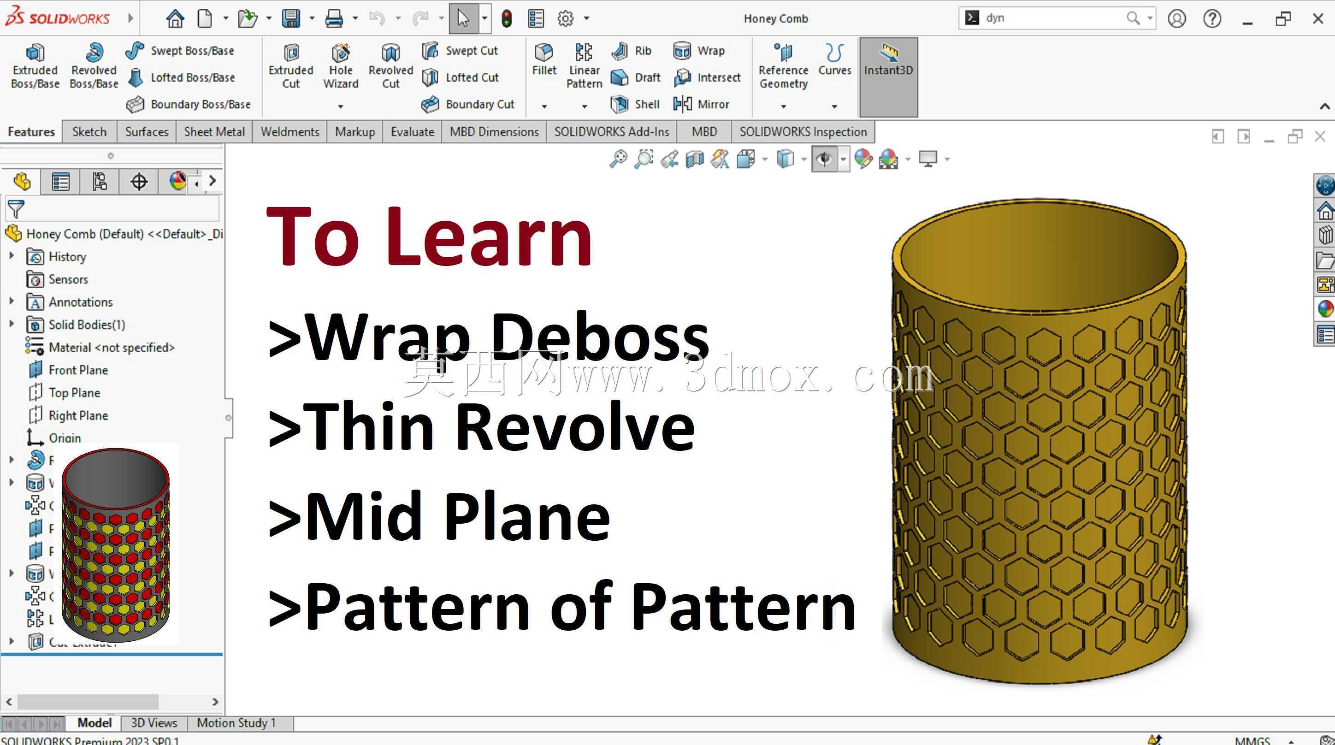The width and height of the screenshot is (1335, 745).
Task: Select Top Plane in the tree
Action: (x=74, y=392)
